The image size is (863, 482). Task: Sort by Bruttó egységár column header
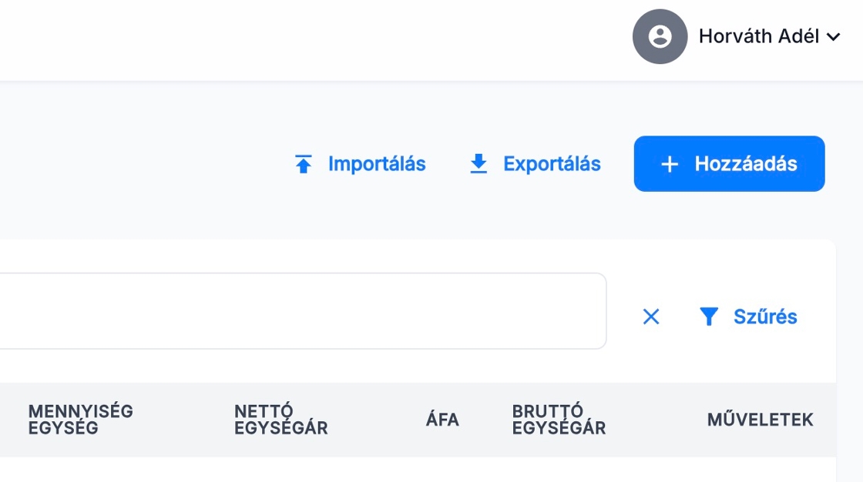(x=559, y=420)
